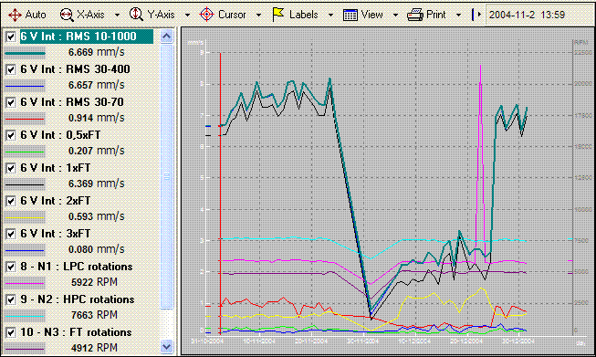Image resolution: width=596 pixels, height=357 pixels.
Task: Click the Auto scale crosshair icon
Action: click(x=15, y=15)
